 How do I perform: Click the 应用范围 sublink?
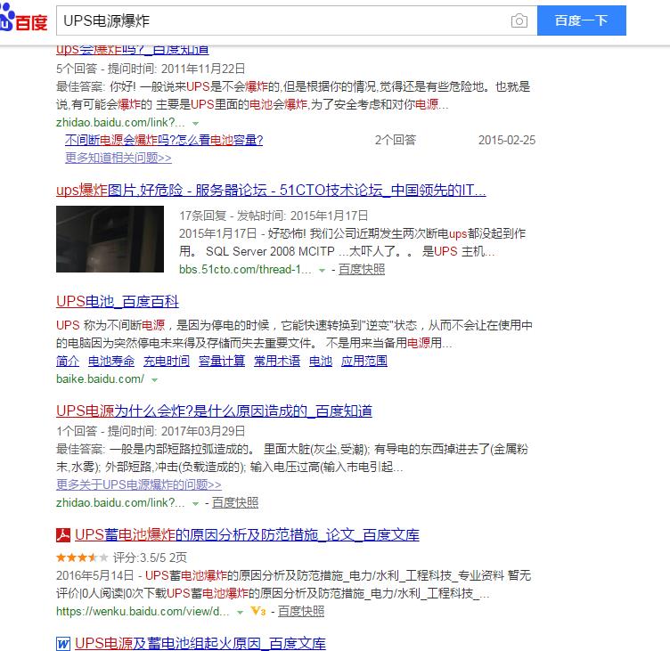pos(364,361)
